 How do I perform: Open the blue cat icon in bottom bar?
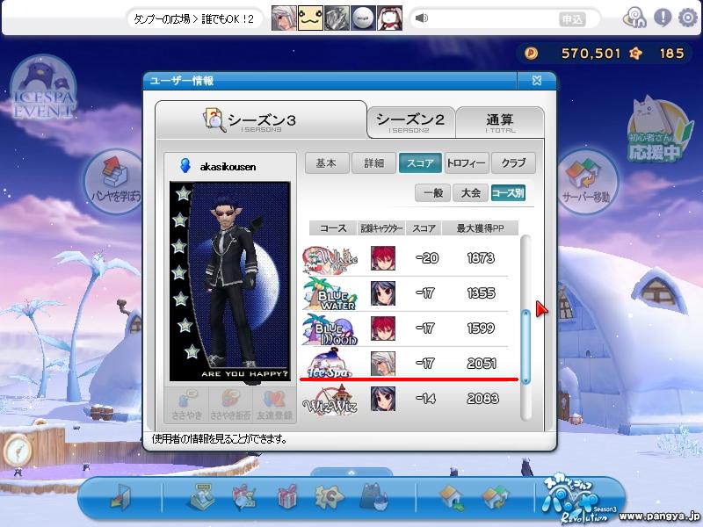click(x=374, y=496)
